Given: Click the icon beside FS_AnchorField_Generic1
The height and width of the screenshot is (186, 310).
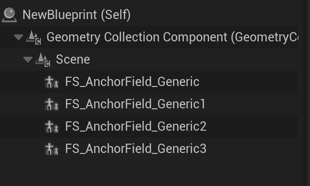Looking at the screenshot, I should click(x=52, y=104).
